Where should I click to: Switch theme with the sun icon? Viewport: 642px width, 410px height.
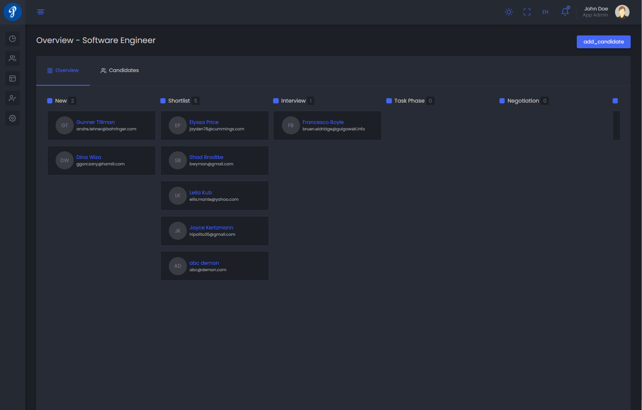[x=509, y=12]
